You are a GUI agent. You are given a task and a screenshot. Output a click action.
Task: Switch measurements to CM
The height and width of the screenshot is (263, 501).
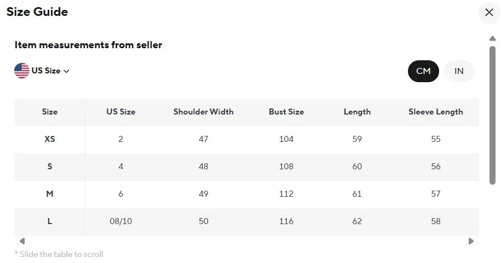(423, 71)
